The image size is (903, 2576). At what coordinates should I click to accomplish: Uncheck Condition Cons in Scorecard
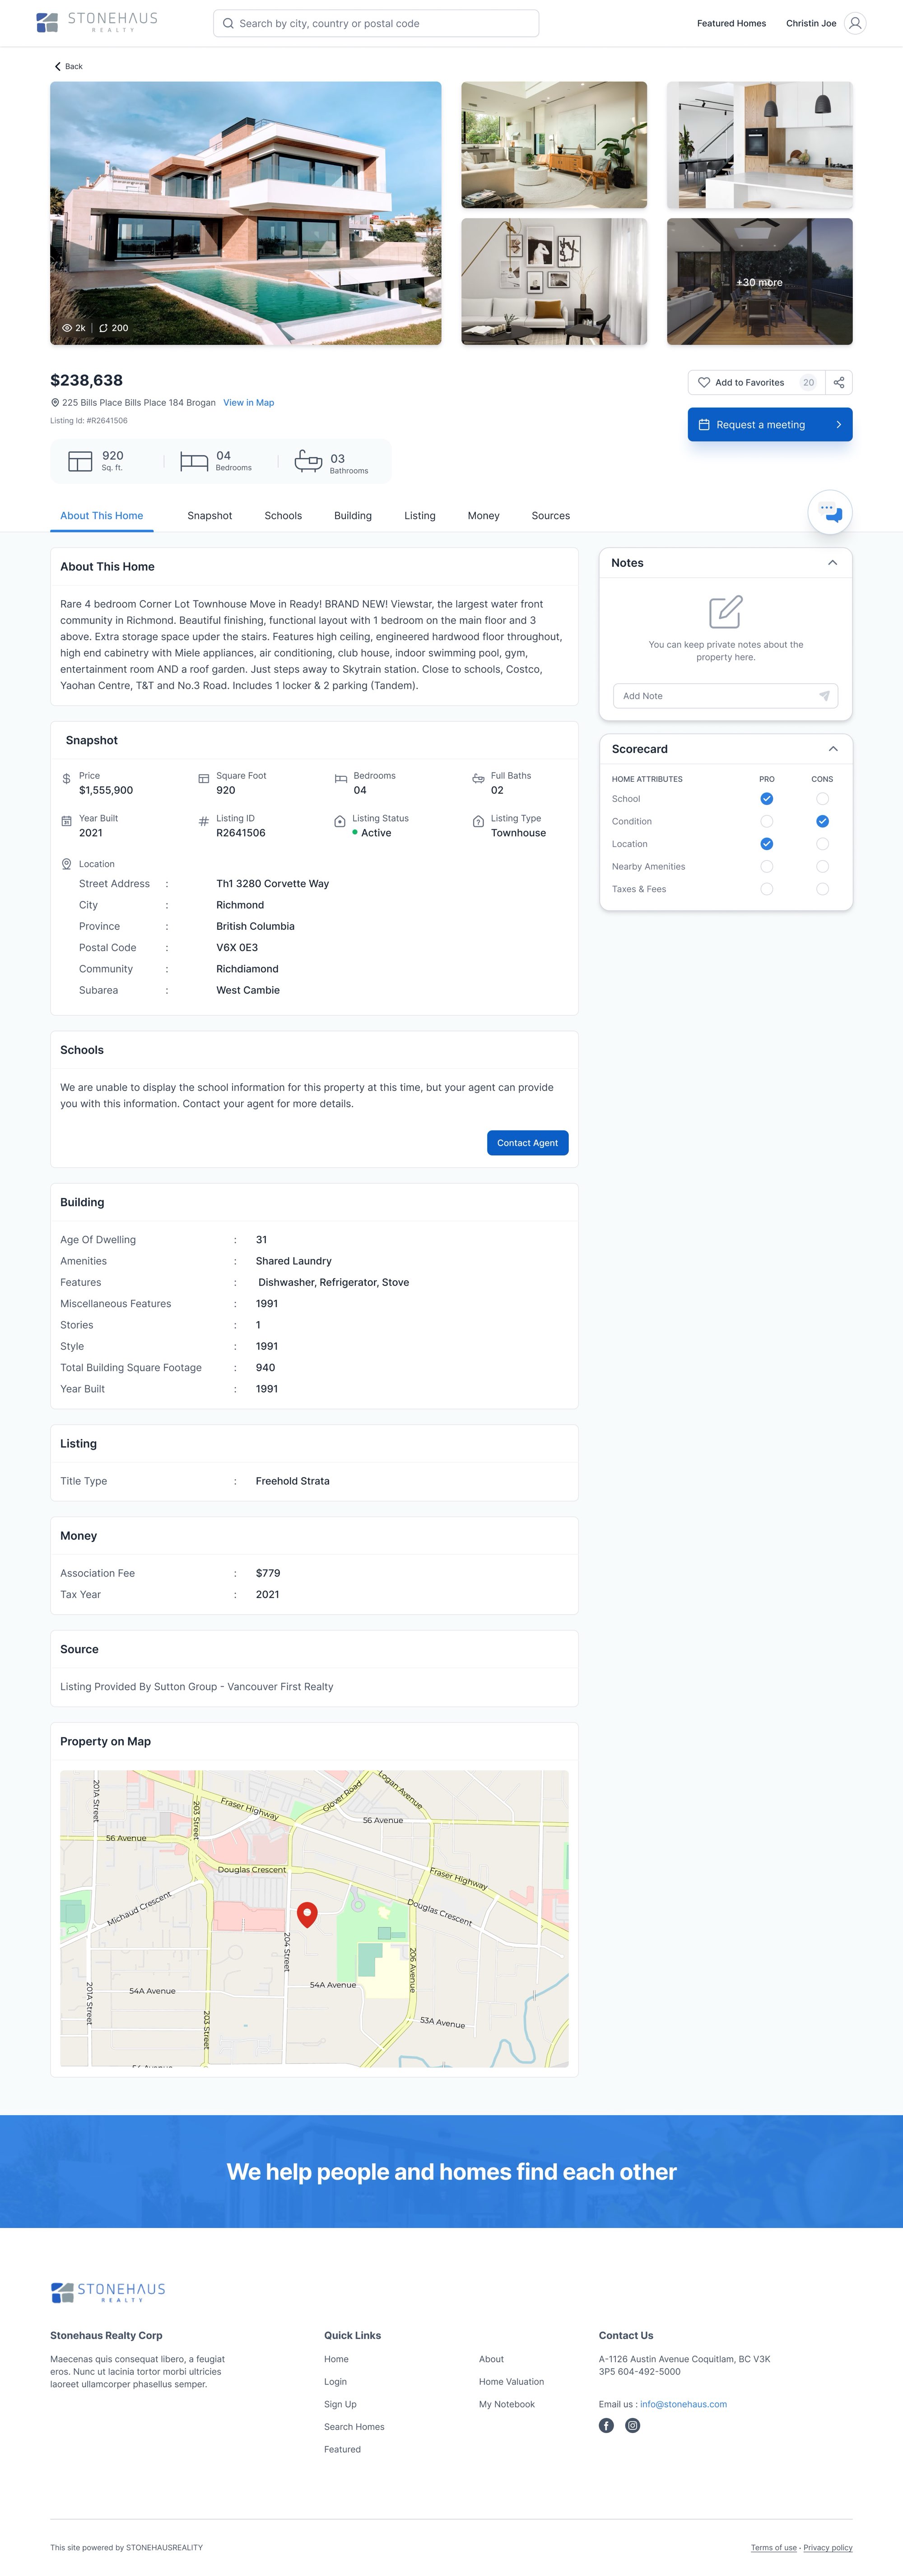point(822,821)
